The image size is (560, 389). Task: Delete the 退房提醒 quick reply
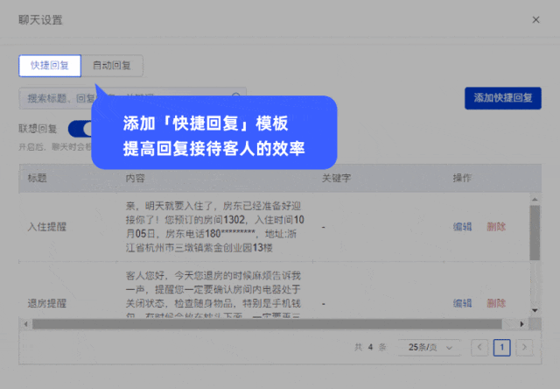(496, 303)
